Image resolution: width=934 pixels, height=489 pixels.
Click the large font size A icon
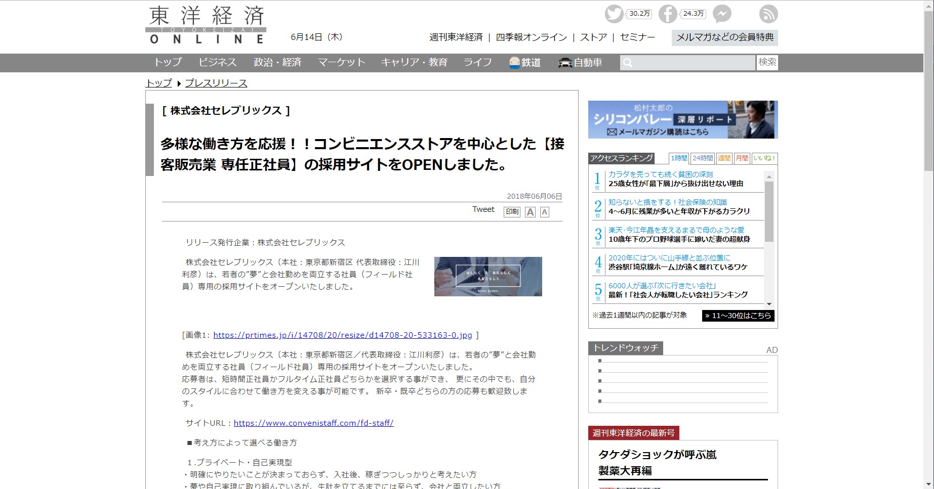[530, 212]
